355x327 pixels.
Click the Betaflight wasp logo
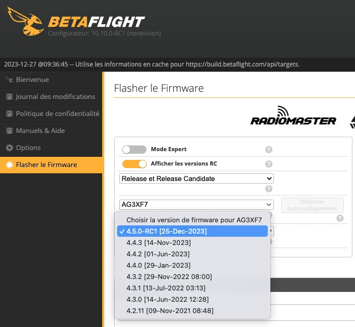tap(25, 21)
